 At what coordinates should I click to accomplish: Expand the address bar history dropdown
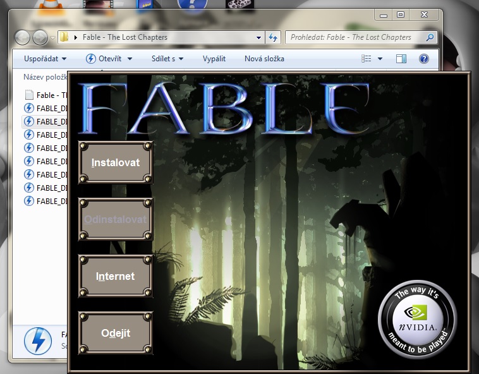pyautogui.click(x=258, y=37)
